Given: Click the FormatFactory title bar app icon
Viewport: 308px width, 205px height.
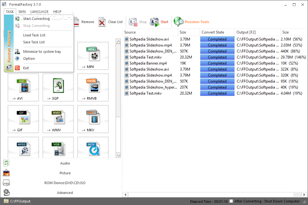Looking at the screenshot, I should 4,4.
